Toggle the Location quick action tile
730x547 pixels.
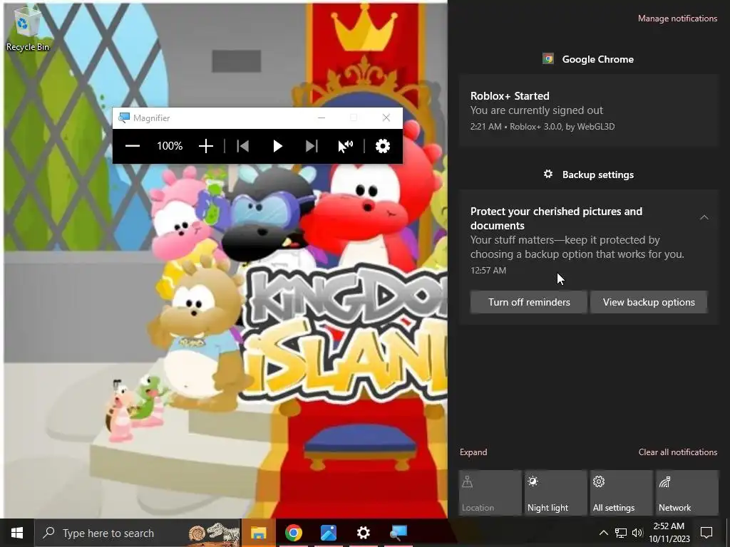tap(490, 493)
